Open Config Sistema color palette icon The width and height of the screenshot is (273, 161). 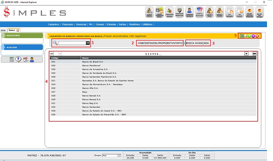pyautogui.click(x=200, y=12)
